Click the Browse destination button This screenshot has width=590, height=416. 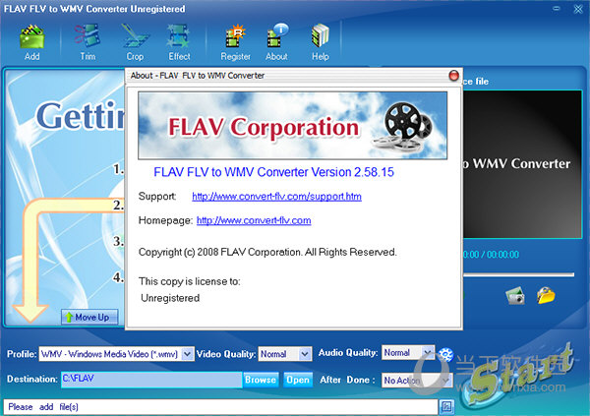(261, 380)
